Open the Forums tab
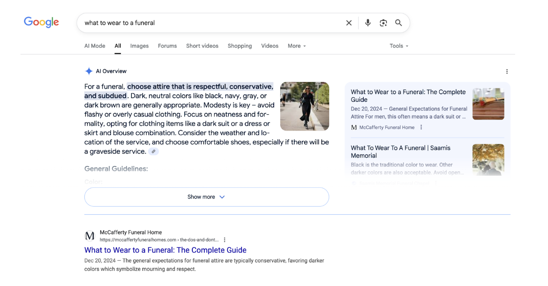548x286 pixels. click(167, 46)
